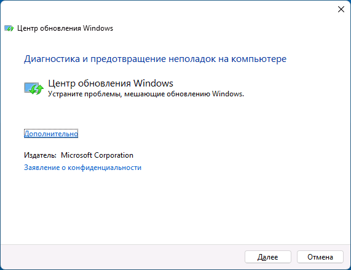Open the Дополнительно advanced options link
Viewport: 351px width, 270px height.
coord(51,133)
